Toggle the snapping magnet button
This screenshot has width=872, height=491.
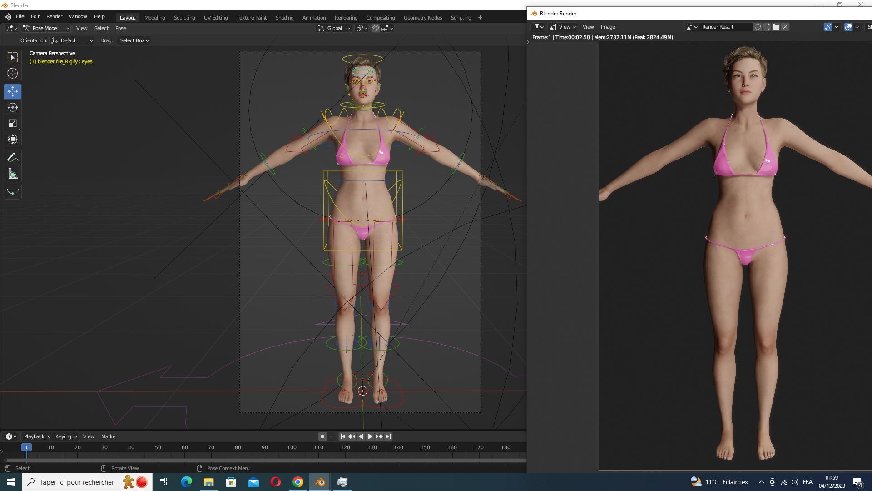[x=376, y=28]
